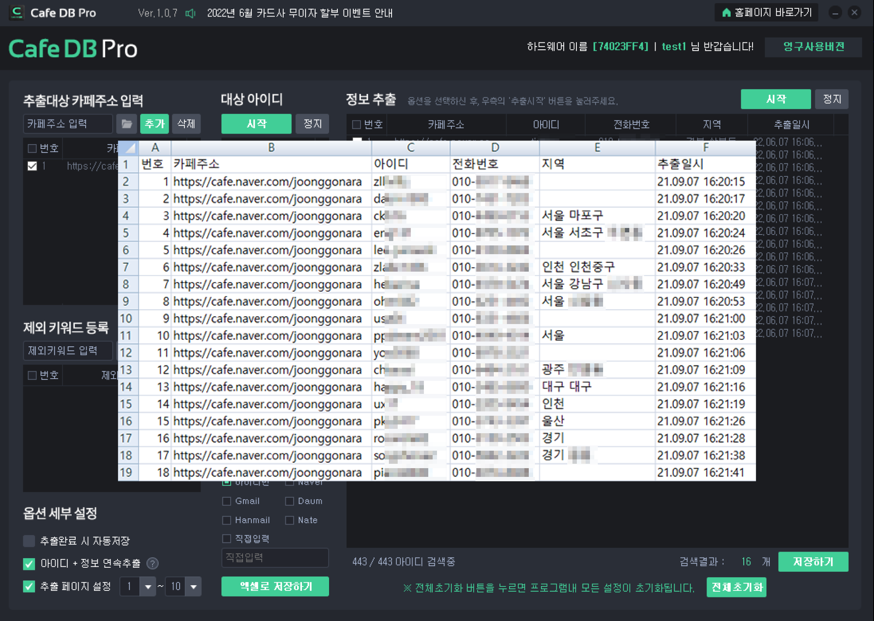The width and height of the screenshot is (874, 621).
Task: Click 정지 in the 정보 추출 panel
Action: coord(832,100)
